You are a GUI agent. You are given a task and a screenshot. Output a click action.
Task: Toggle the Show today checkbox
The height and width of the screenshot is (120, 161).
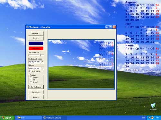30,71
